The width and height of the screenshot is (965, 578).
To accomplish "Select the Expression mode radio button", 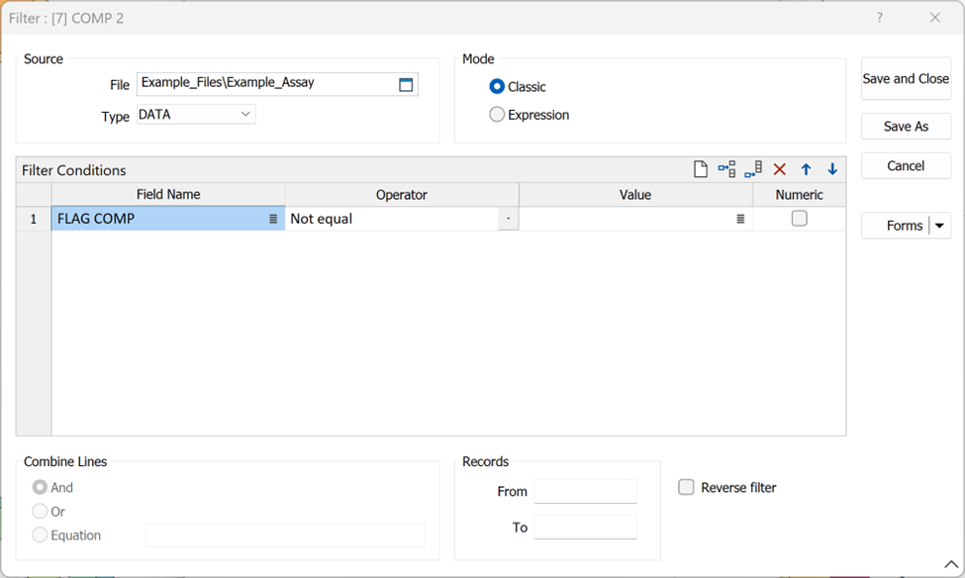I will coord(497,115).
